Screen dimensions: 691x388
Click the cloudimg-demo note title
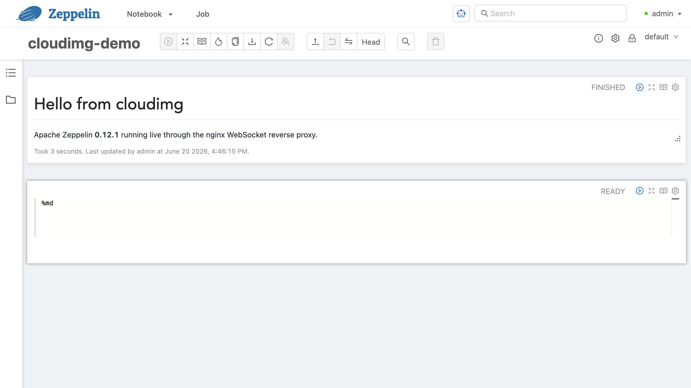(x=84, y=43)
